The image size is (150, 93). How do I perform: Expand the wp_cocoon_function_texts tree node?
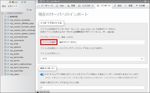[5, 27]
